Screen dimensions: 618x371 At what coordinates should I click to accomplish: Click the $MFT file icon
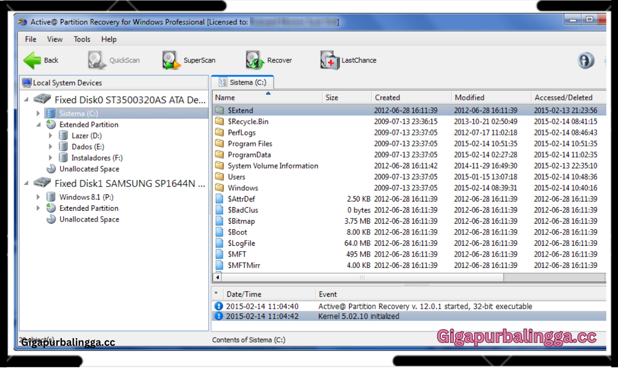pos(219,255)
